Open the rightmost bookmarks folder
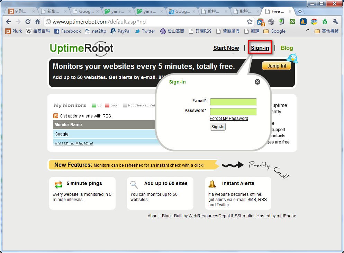 pos(326,31)
